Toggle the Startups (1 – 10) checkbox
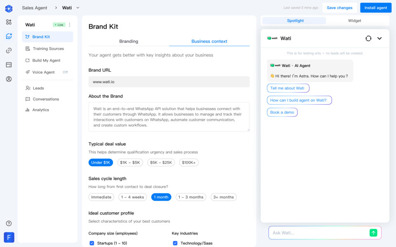Image resolution: width=396 pixels, height=247 pixels. point(92,243)
